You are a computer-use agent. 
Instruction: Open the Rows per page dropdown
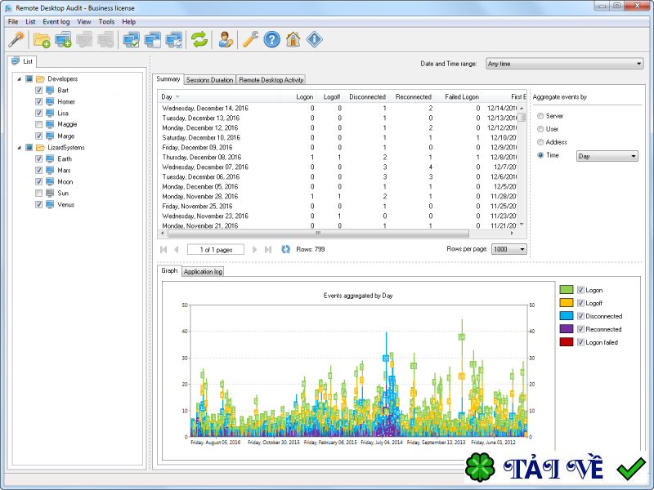click(x=508, y=250)
